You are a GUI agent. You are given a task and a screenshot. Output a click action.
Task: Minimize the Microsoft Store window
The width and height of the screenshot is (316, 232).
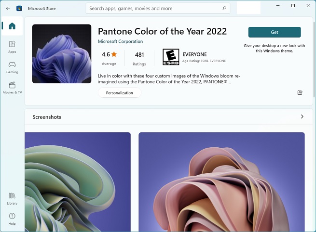point(278,6)
